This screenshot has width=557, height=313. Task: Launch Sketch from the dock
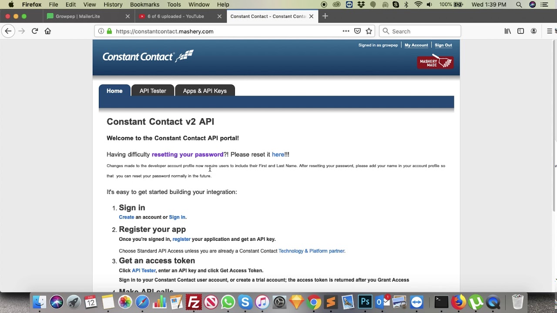tap(296, 302)
